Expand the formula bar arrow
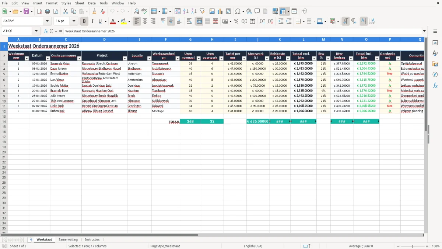 (424, 31)
